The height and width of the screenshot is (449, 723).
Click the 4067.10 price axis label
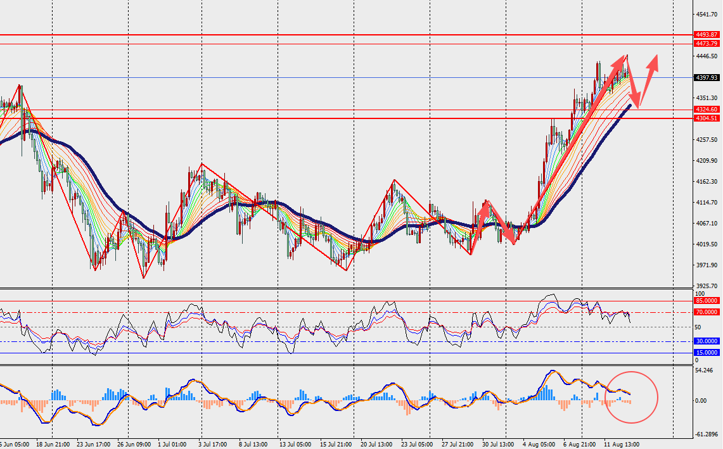pos(707,223)
